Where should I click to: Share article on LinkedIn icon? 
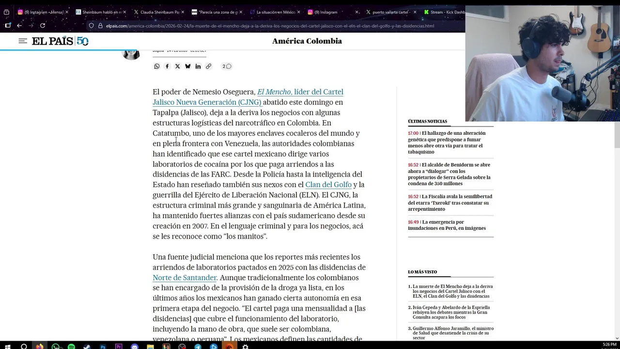pyautogui.click(x=198, y=66)
